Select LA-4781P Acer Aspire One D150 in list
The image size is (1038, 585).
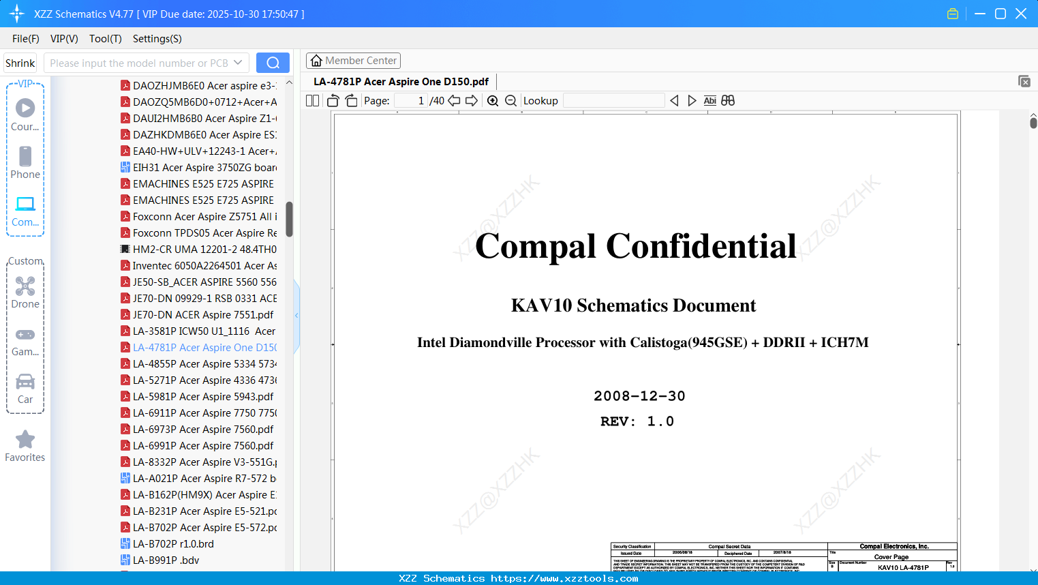[198, 348]
